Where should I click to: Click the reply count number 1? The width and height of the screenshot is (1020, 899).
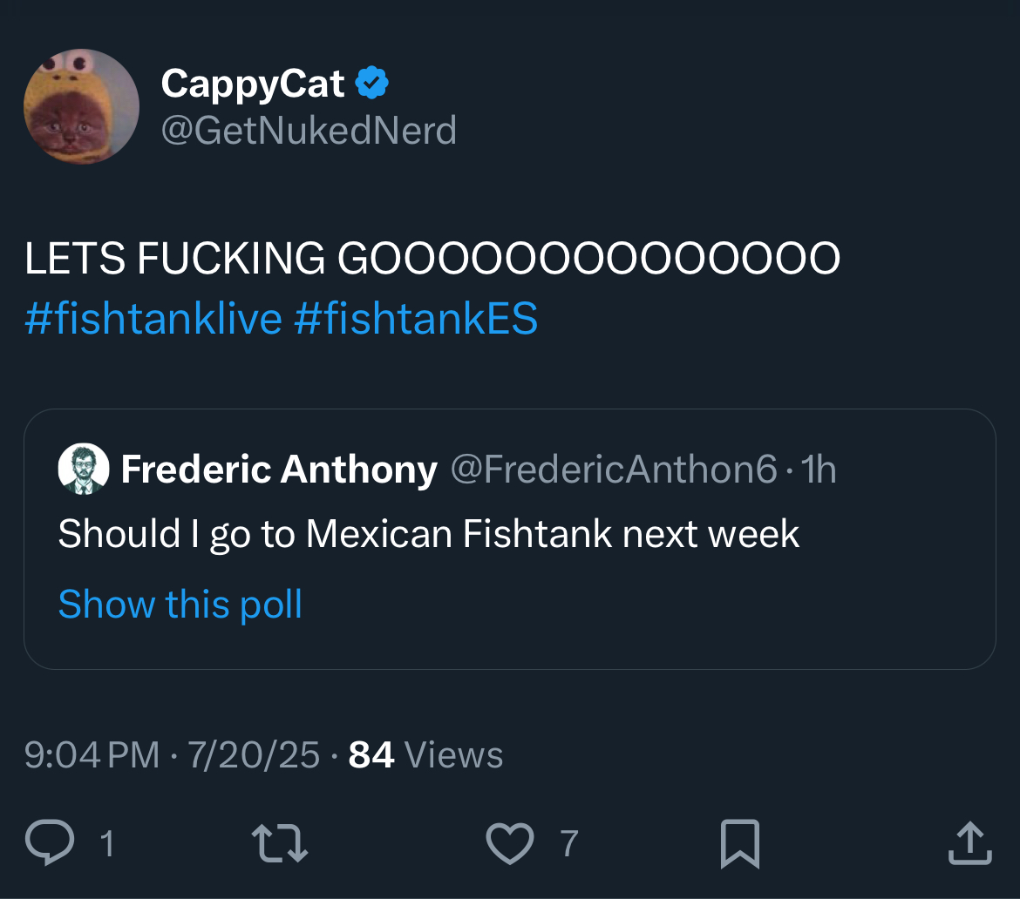pyautogui.click(x=107, y=844)
